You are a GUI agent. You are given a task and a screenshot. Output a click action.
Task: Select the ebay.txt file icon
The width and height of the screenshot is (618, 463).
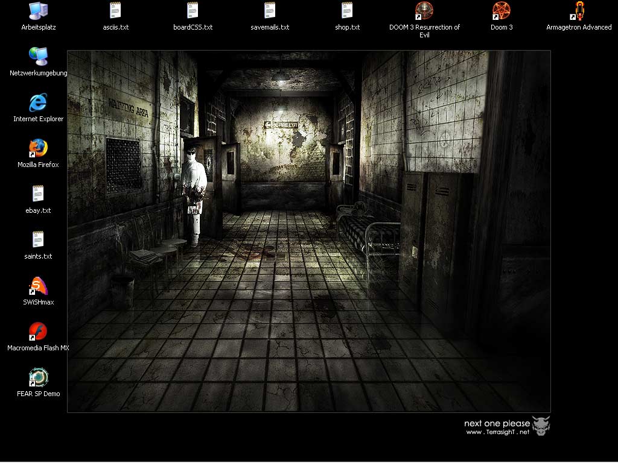click(x=38, y=194)
